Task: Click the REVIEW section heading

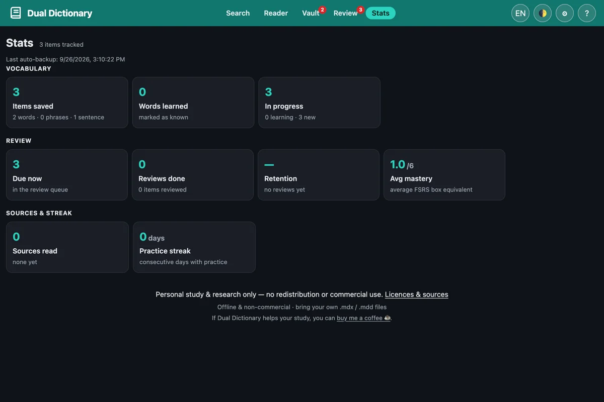Action: click(x=19, y=141)
